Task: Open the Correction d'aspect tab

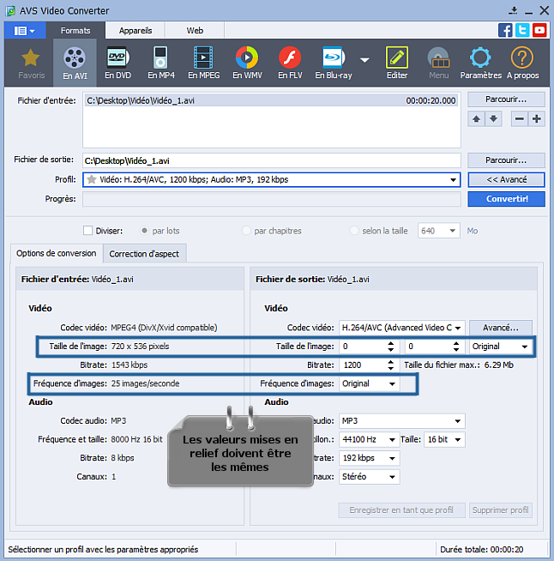Action: (144, 254)
